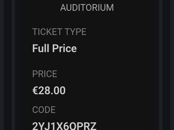
Task: Click the .00 decimals of the price
Action: 59,91
